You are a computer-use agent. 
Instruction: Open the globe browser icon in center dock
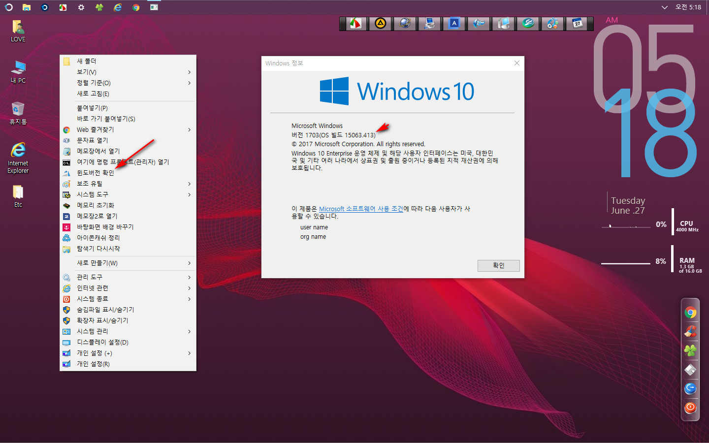[405, 23]
